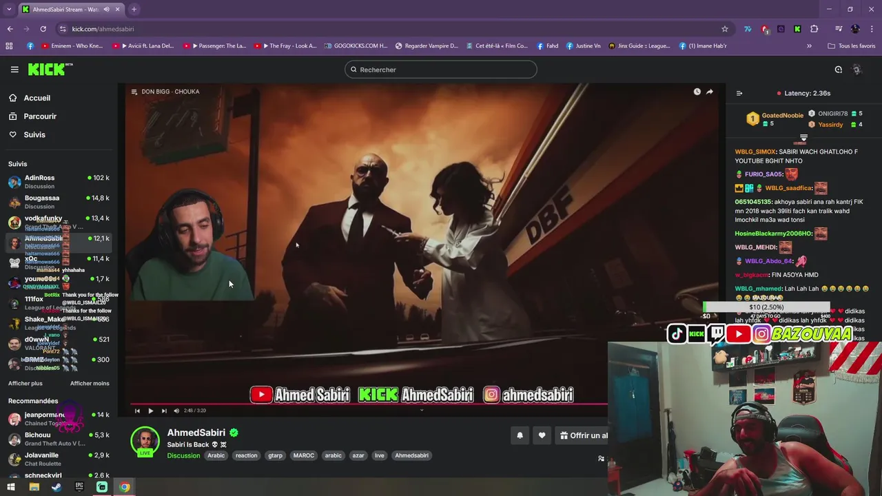Mute the embedded video volume icon
This screenshot has width=882, height=496.
(176, 411)
